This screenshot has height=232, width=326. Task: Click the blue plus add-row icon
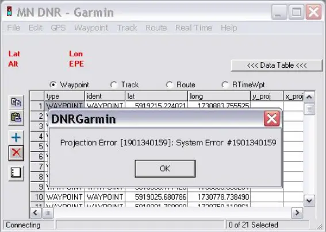[16, 137]
